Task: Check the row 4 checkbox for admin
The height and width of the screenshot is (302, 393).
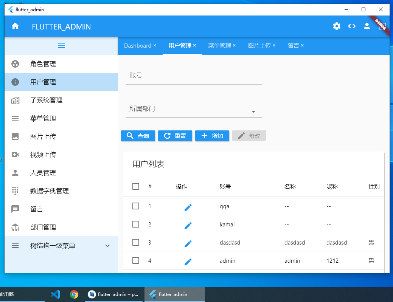Action: pyautogui.click(x=136, y=260)
